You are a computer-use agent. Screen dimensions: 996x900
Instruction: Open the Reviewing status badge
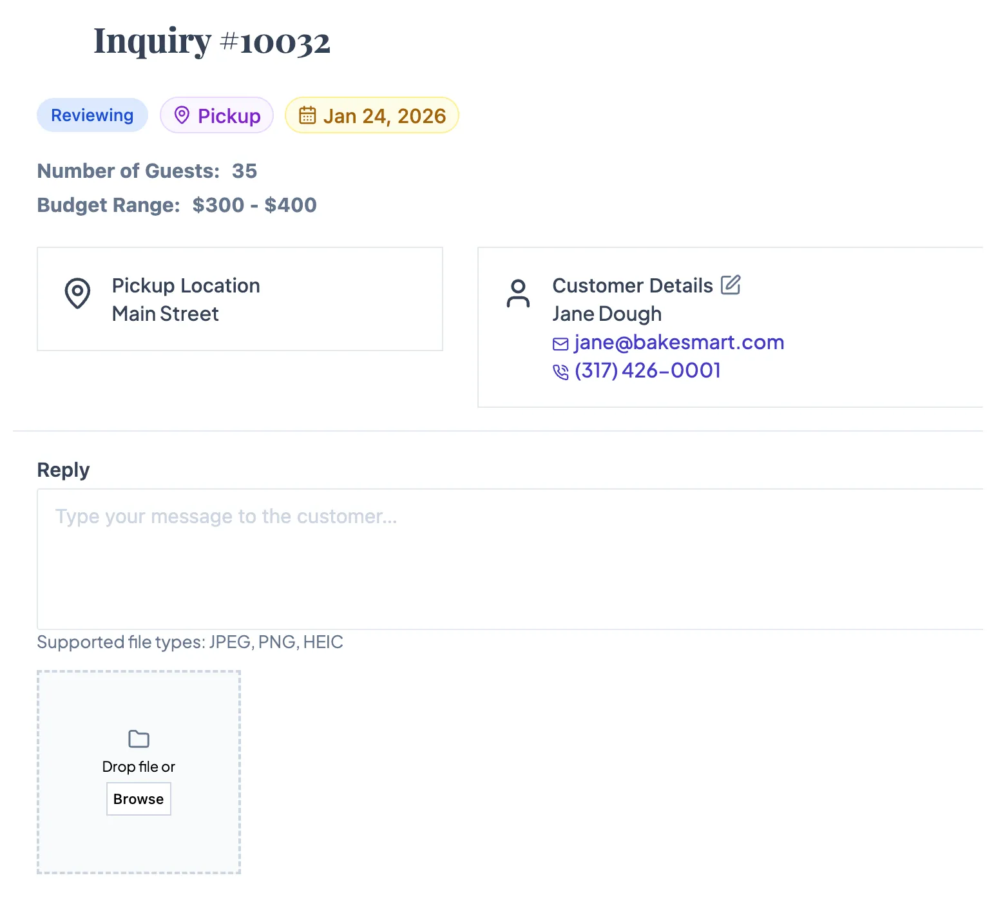pyautogui.click(x=92, y=115)
